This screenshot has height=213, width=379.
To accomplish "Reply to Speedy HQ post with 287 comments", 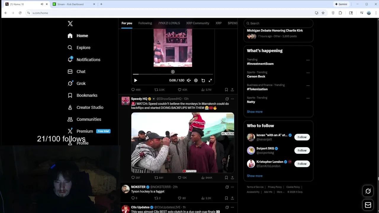I will coord(136,177).
